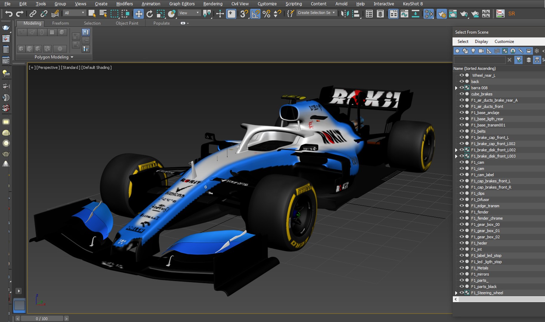The width and height of the screenshot is (545, 322).
Task: Click the 0 / 100 time slider
Action: 42,319
